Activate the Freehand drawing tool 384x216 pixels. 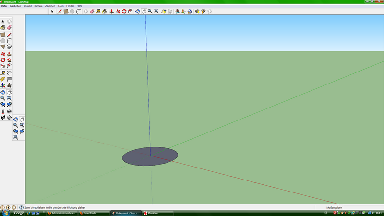click(9, 47)
